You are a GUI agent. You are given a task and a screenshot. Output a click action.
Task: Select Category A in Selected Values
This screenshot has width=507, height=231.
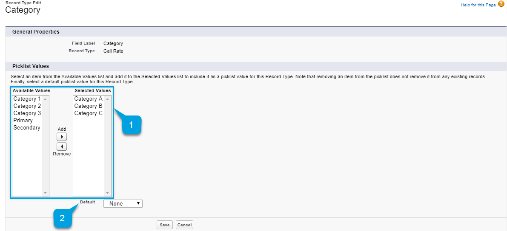[88, 99]
